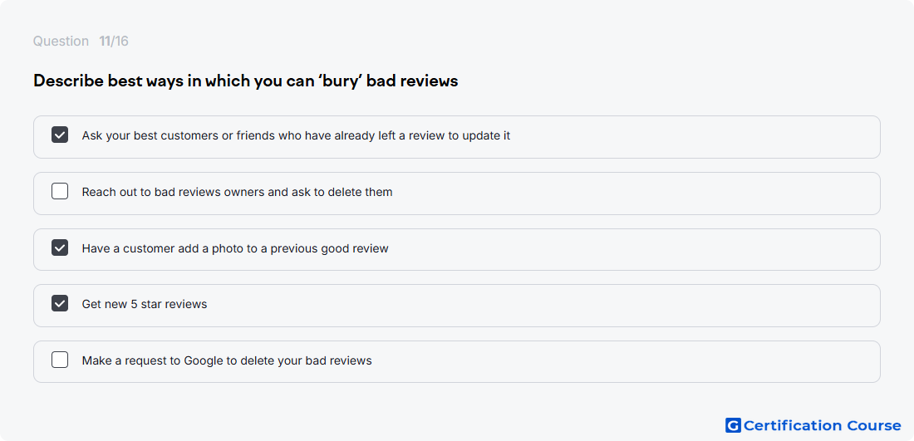Uncheck the 'Have a customer add a photo' checkbox

(x=60, y=248)
